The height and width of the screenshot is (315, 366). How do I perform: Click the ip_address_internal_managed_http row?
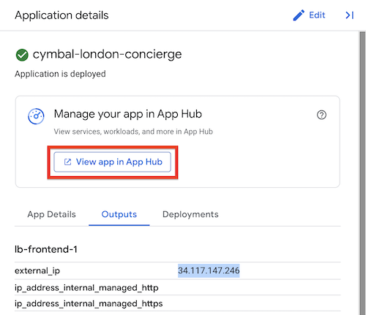[x=178, y=288]
